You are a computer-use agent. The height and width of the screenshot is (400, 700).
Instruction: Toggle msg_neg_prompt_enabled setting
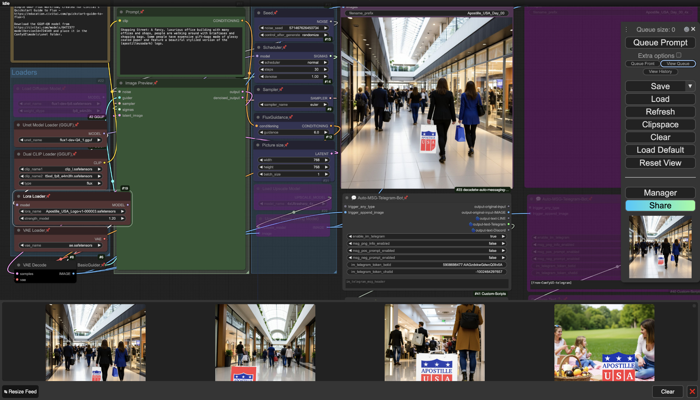pyautogui.click(x=427, y=258)
